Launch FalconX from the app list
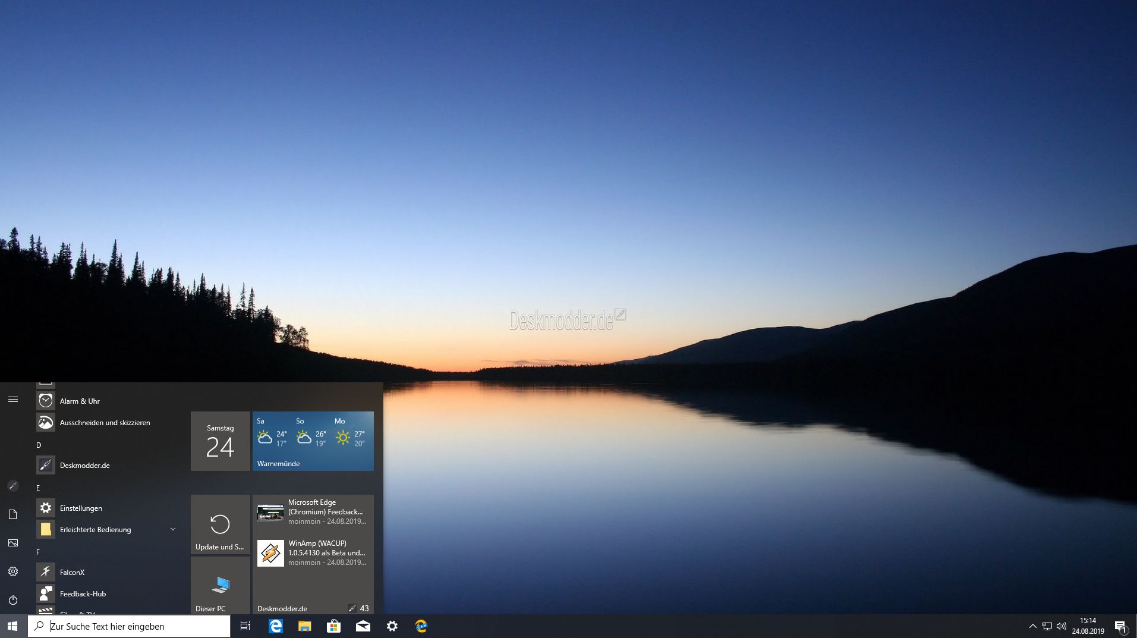Viewport: 1137px width, 638px height. coord(108,573)
